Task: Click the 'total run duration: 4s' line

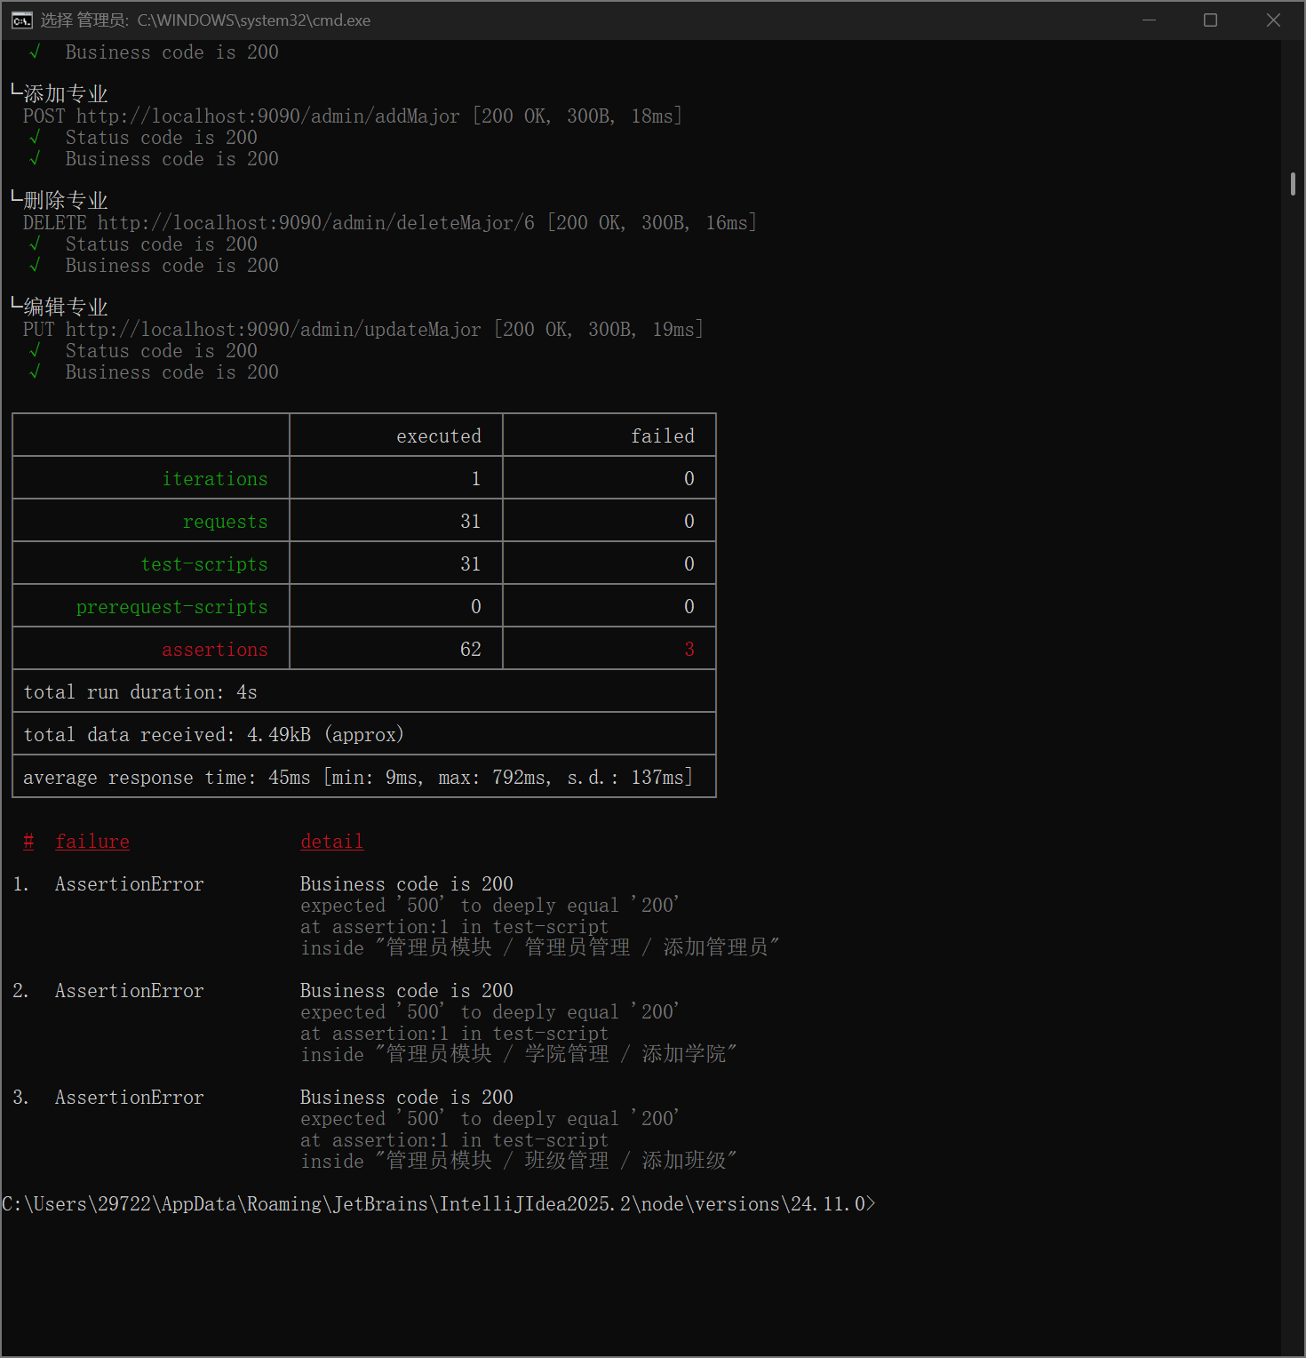Action: 140,692
